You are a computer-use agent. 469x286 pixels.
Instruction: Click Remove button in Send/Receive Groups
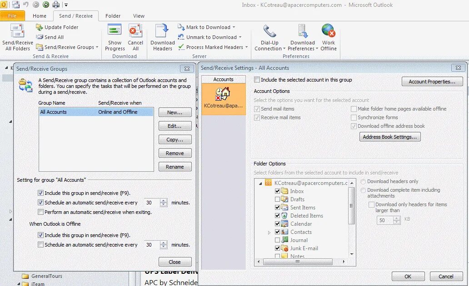[x=175, y=153]
